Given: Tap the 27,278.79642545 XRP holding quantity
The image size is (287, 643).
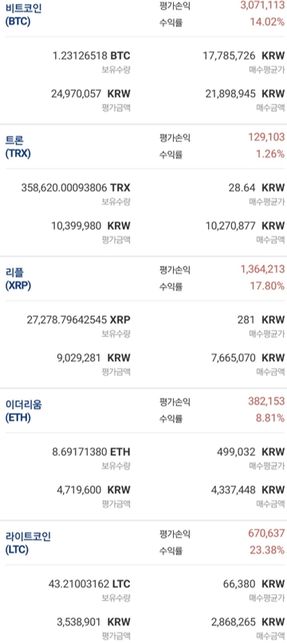Looking at the screenshot, I should [x=79, y=320].
